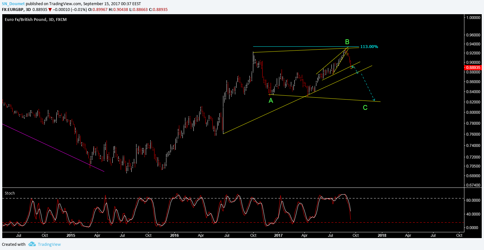Click the Stoch indicator label
This screenshot has height=250, width=484.
click(10, 193)
